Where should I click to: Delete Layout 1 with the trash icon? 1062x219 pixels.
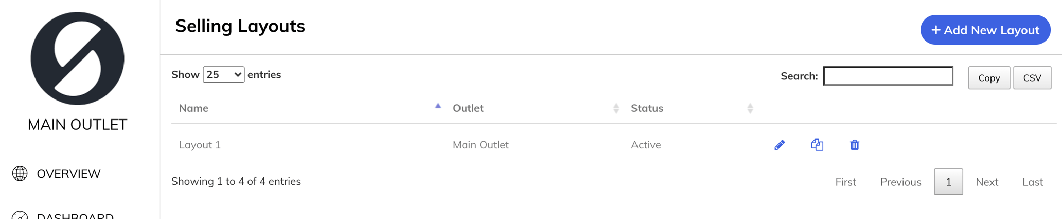[855, 145]
